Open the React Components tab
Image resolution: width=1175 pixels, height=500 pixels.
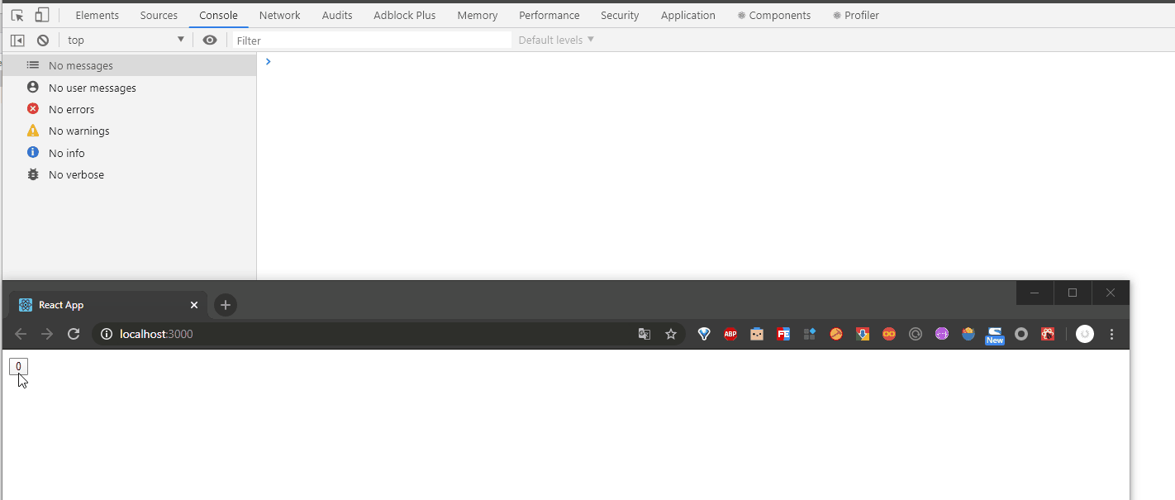[x=774, y=15]
